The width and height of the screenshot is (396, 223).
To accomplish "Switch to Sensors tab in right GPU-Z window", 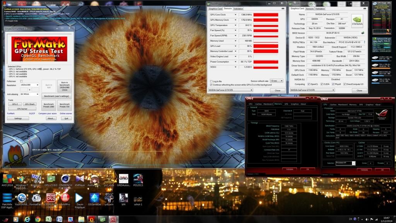I will (310, 9).
